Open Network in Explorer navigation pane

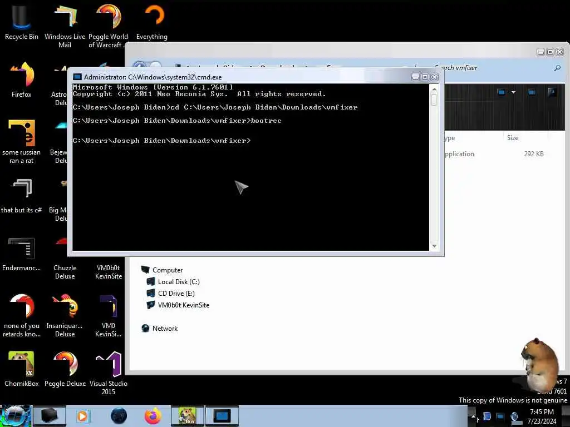click(160, 328)
